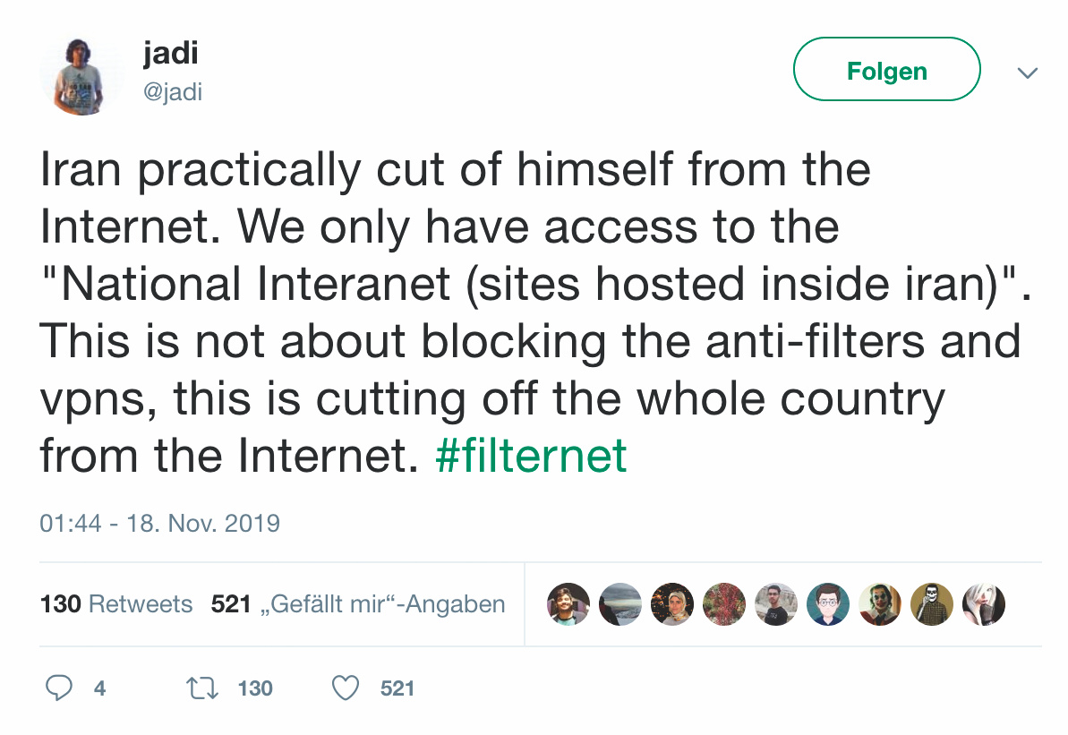Click the reply speech bubble icon
The width and height of the screenshot is (1068, 735).
59,688
